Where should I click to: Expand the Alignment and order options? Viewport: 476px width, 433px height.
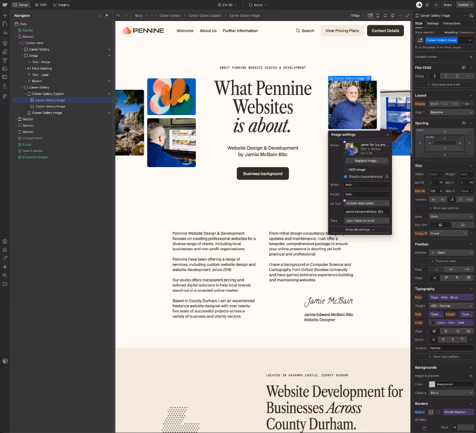click(x=444, y=84)
